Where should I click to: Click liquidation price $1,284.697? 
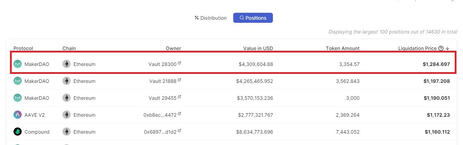tap(436, 64)
